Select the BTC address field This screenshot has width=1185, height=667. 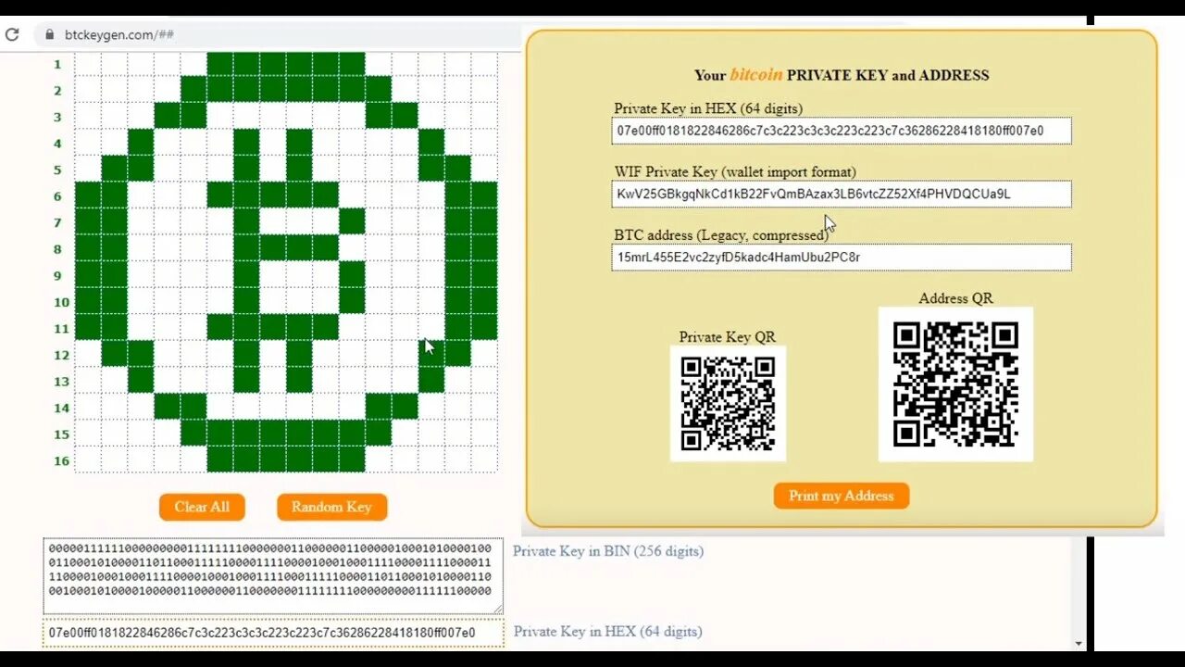(842, 257)
